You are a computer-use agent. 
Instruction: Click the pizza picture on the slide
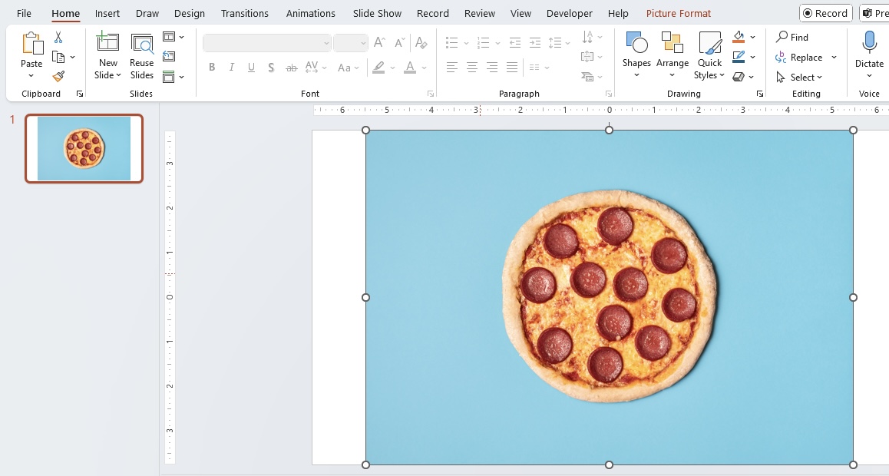pos(610,297)
